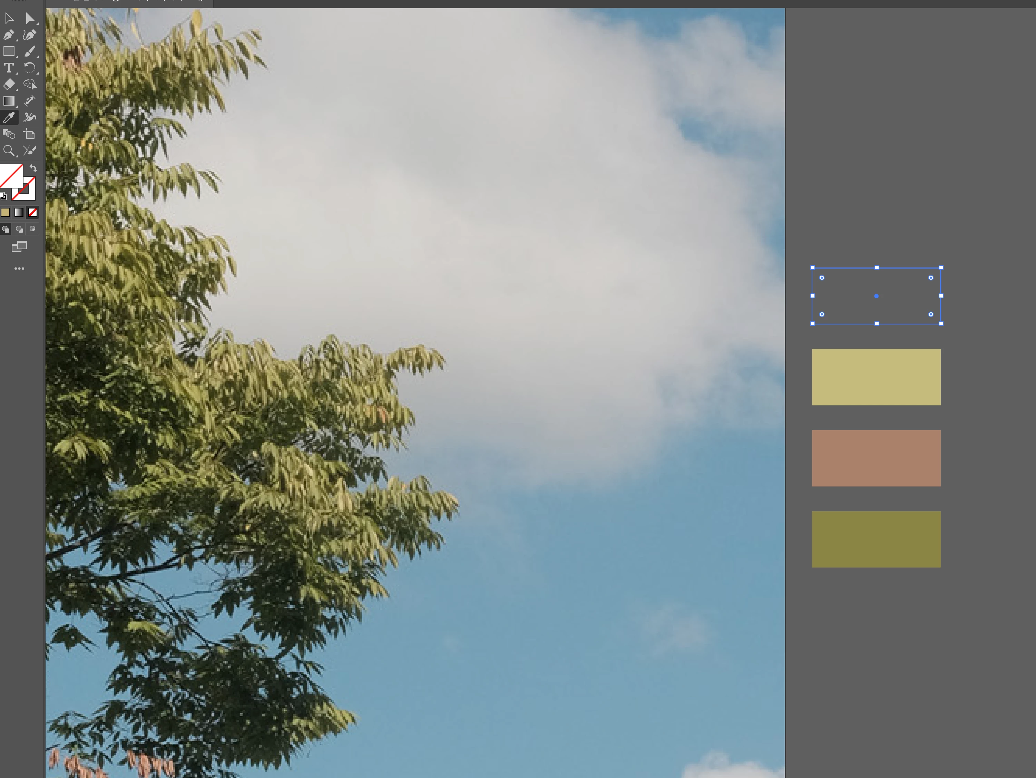
Task: Open Change Screen Mode options
Action: pyautogui.click(x=19, y=246)
